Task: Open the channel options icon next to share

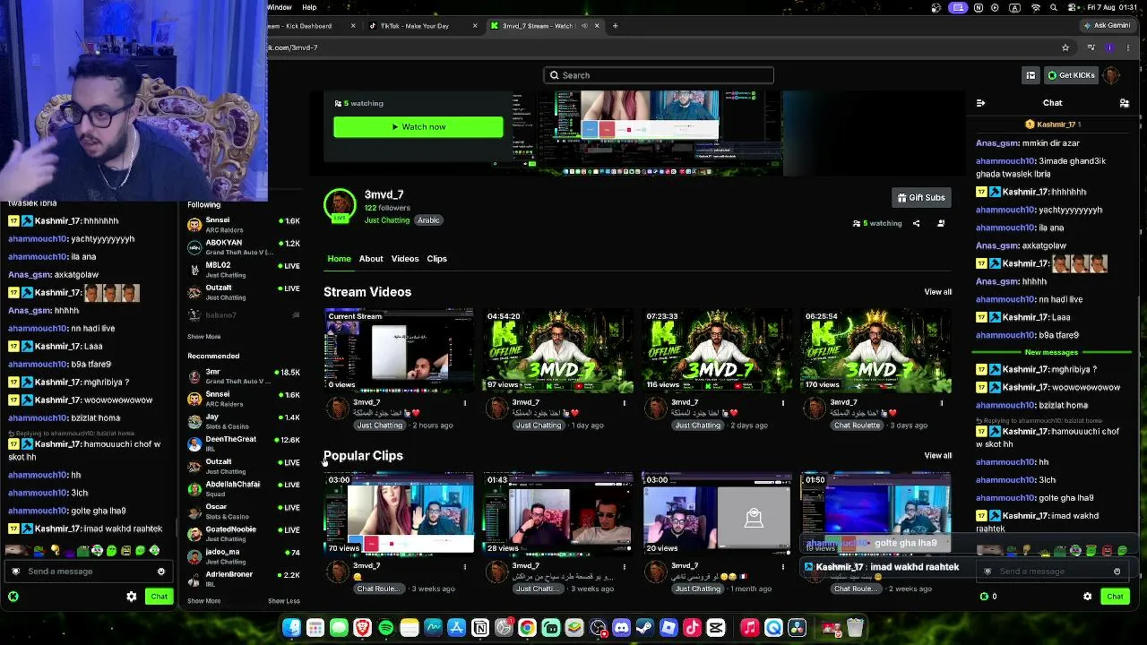Action: 941,223
